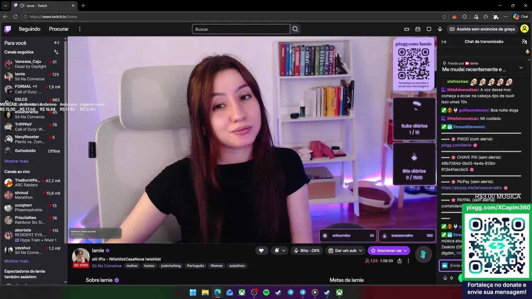Open the Windows Start button
This screenshot has height=299, width=532.
click(193, 293)
